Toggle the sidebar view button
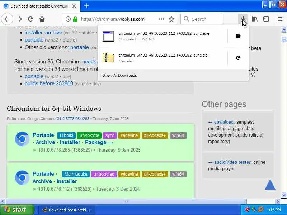This screenshot has height=215, width=287. coord(266,19)
